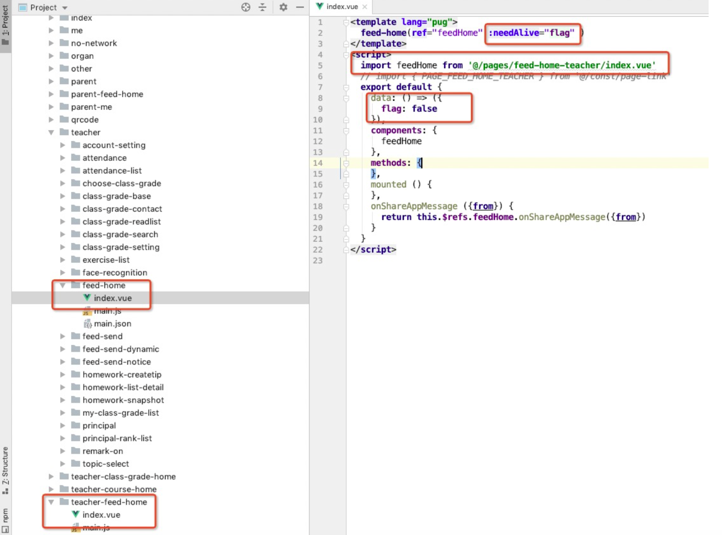Select the my-class-grade-list folder row
This screenshot has height=535, width=722.
(x=160, y=413)
